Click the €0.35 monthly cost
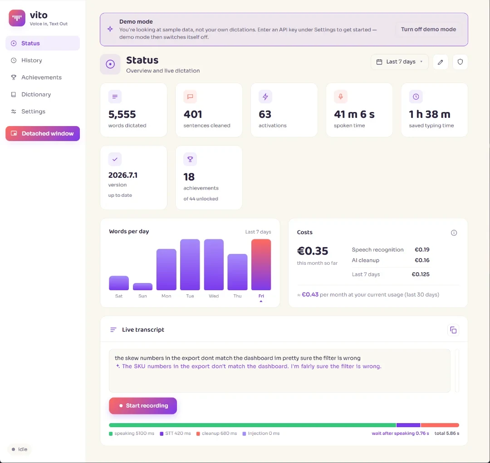This screenshot has width=490, height=463. click(313, 251)
